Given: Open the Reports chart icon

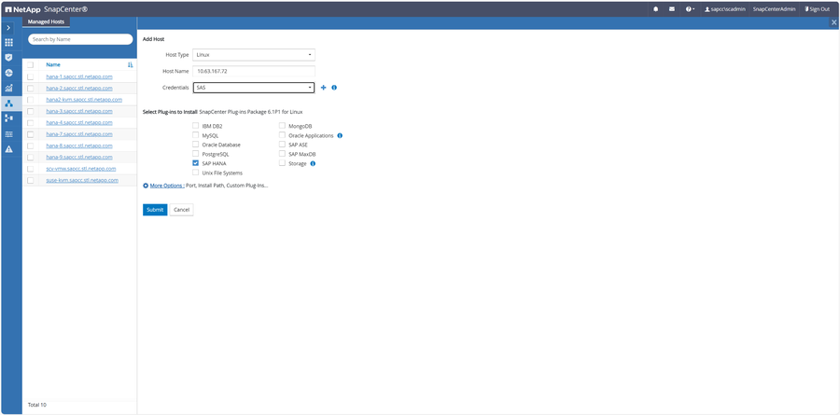Looking at the screenshot, I should tap(8, 88).
